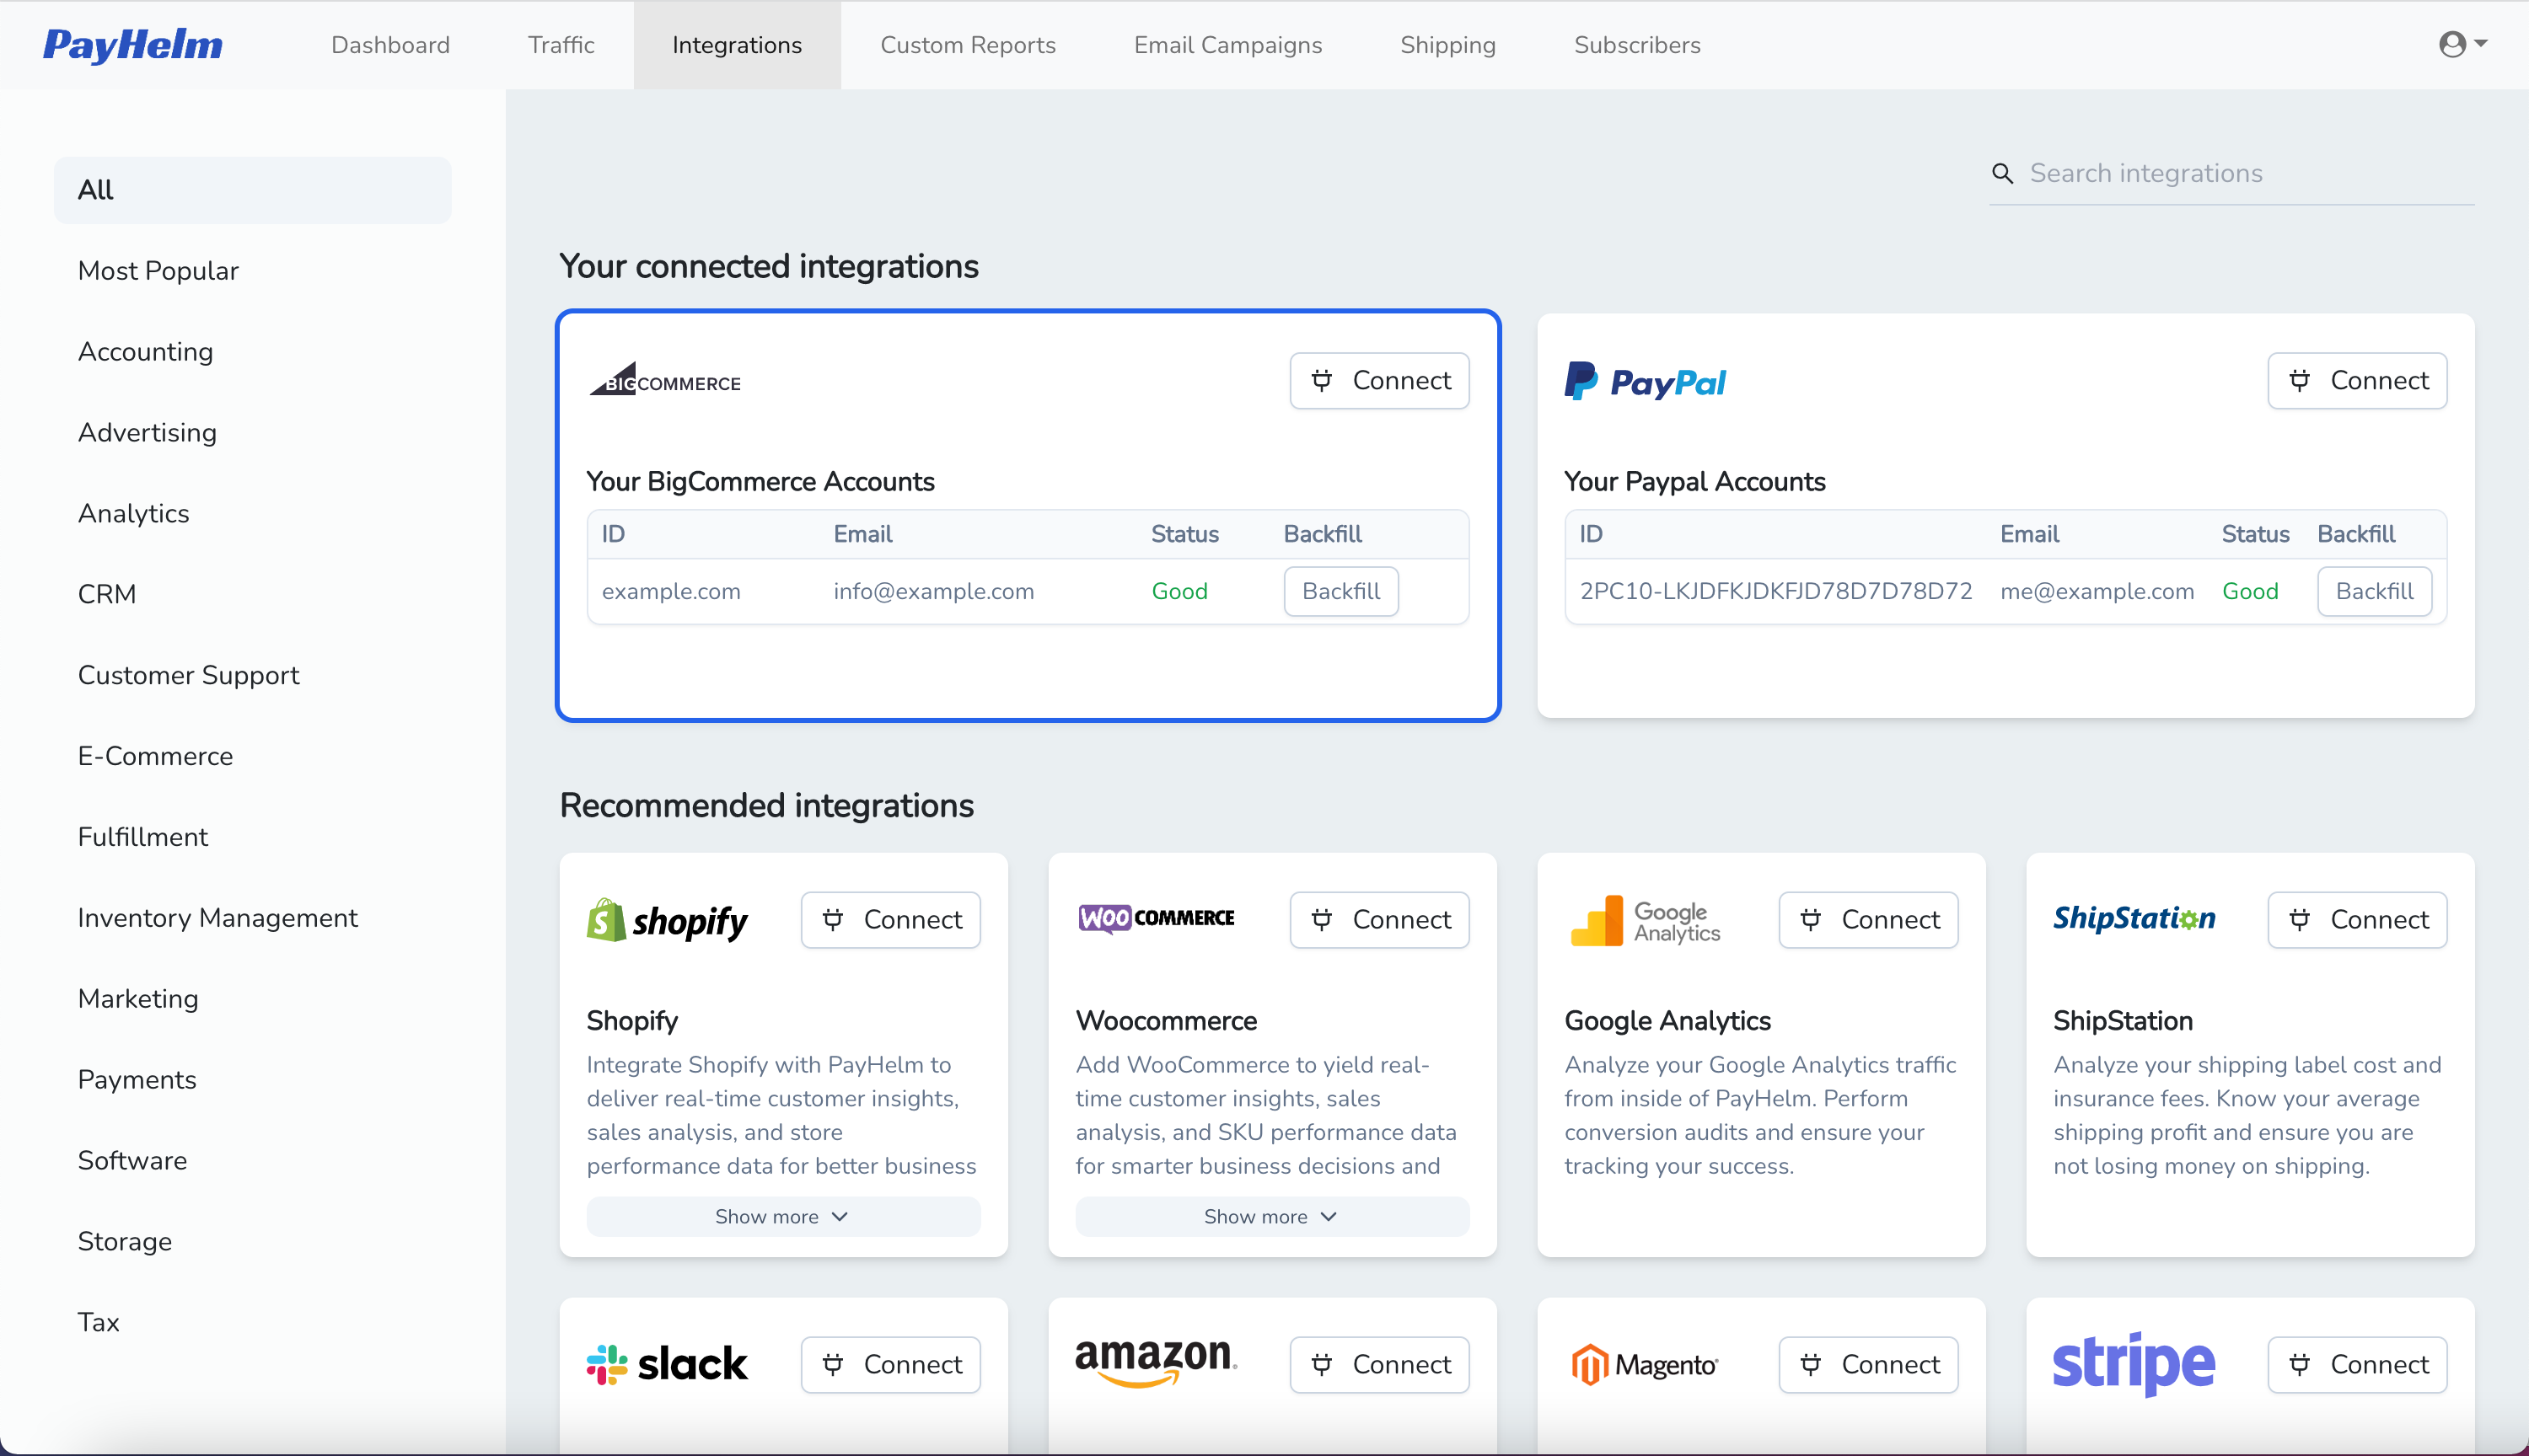Click the search magnifier icon
Viewport: 2529px width, 1456px height.
(x=2002, y=172)
